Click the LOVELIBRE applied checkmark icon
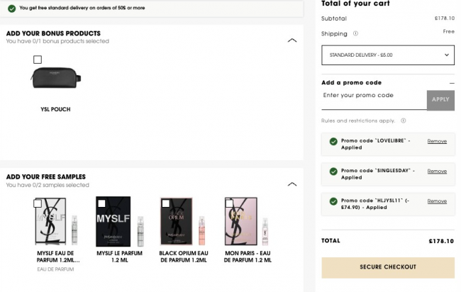The image size is (461, 292). (x=333, y=141)
